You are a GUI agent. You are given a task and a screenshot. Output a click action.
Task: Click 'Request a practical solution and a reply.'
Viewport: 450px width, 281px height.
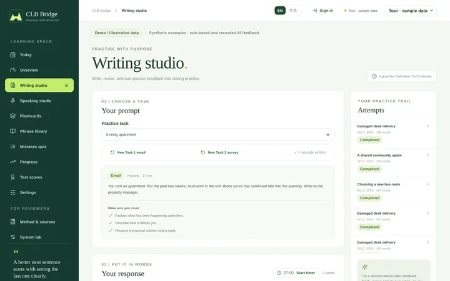click(x=146, y=230)
